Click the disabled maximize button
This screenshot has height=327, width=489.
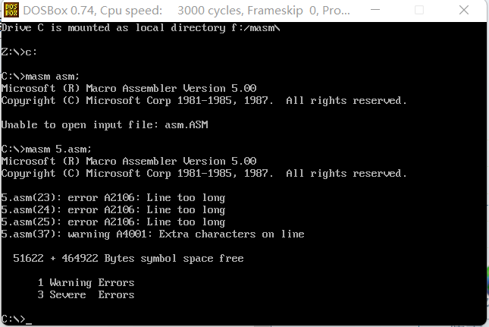pos(419,10)
